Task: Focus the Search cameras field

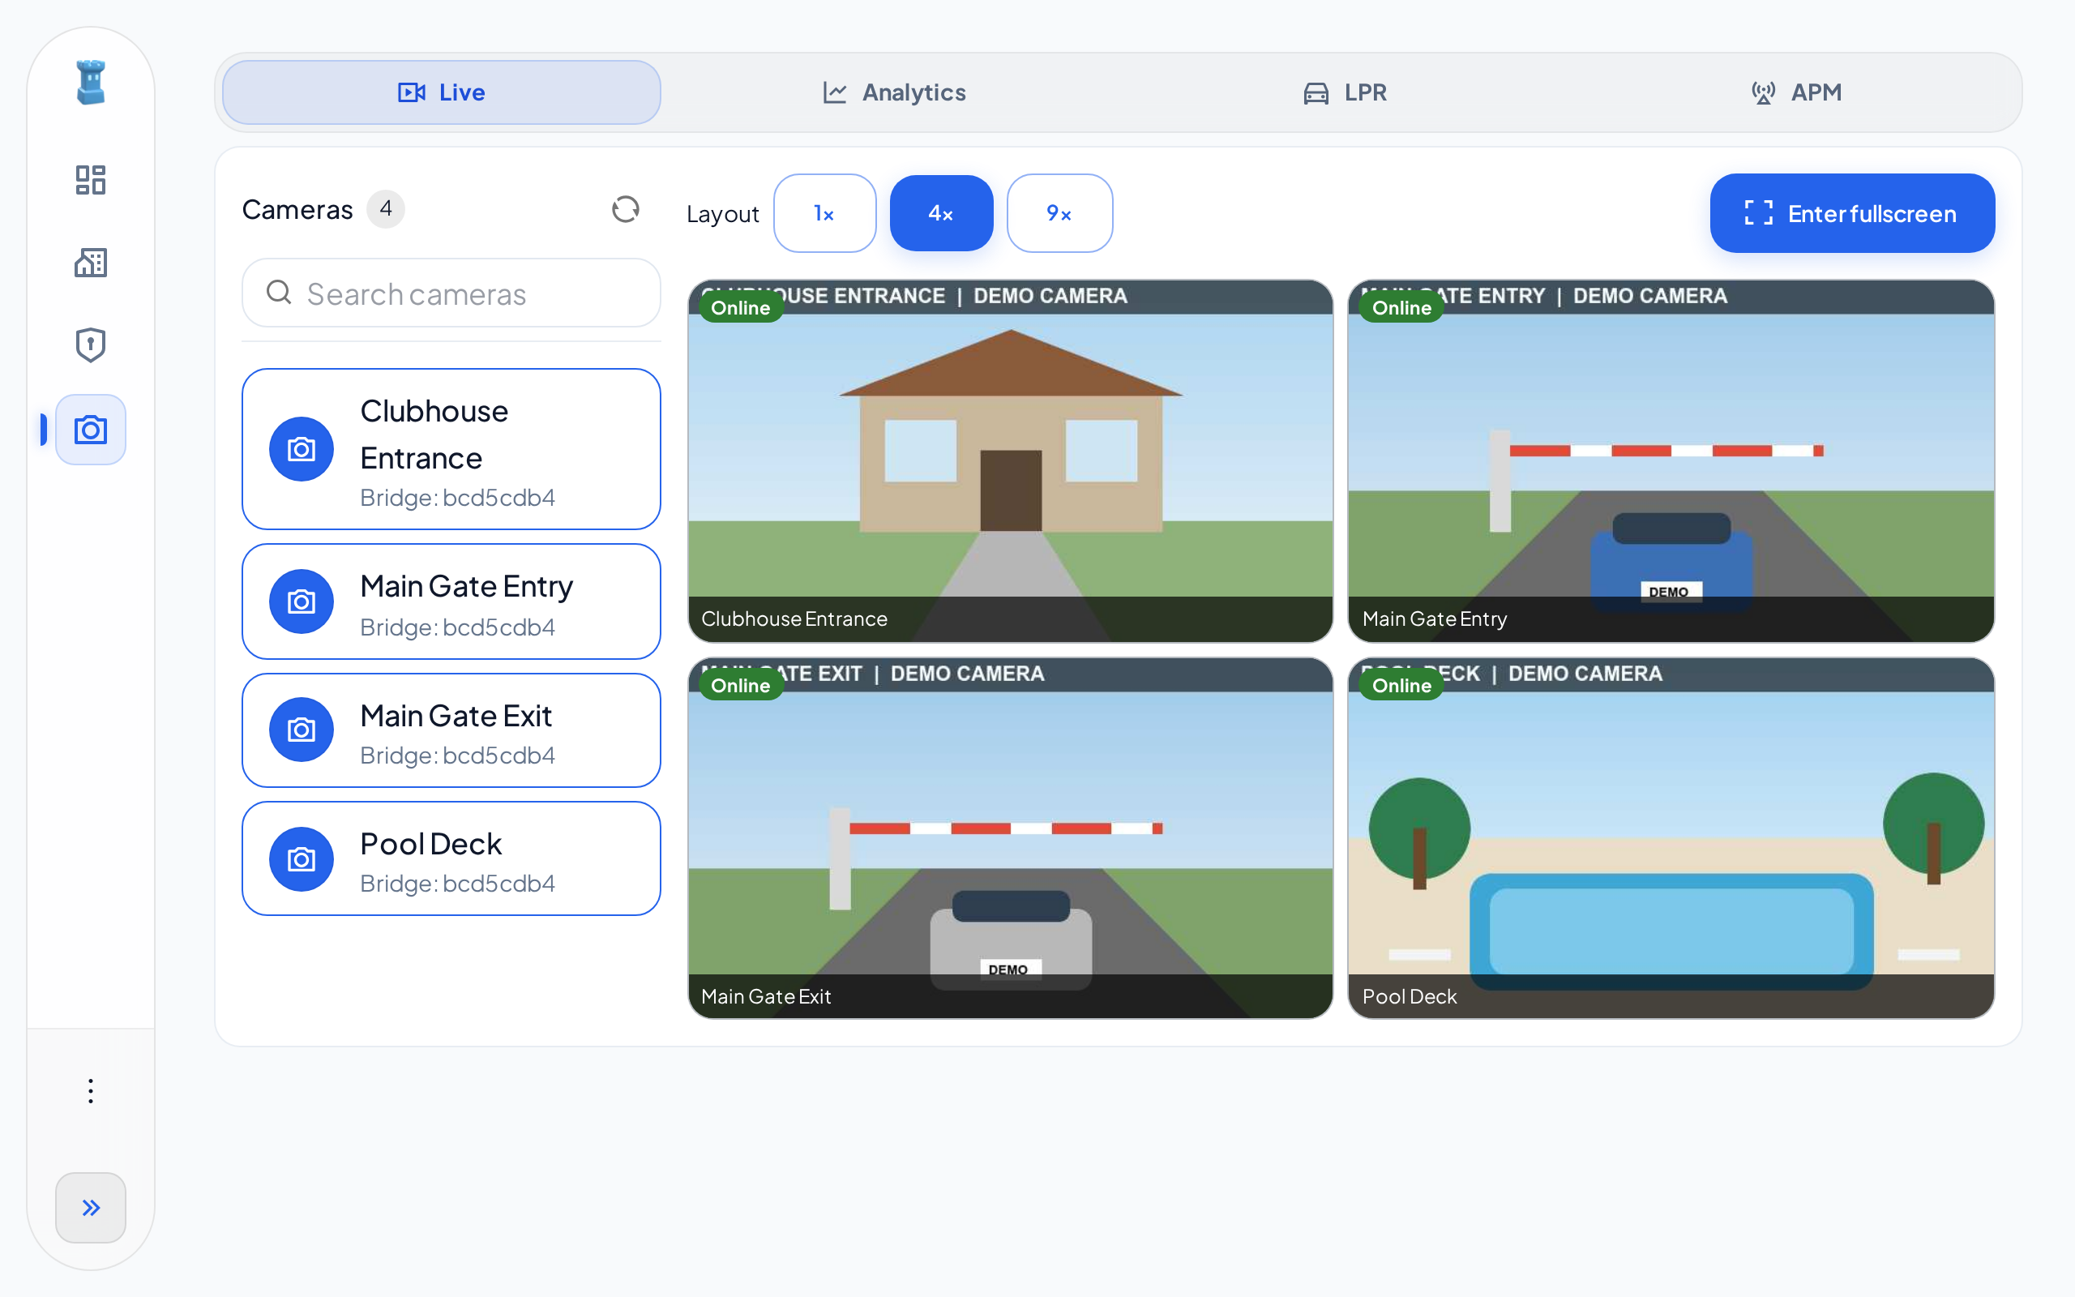Action: tap(451, 293)
